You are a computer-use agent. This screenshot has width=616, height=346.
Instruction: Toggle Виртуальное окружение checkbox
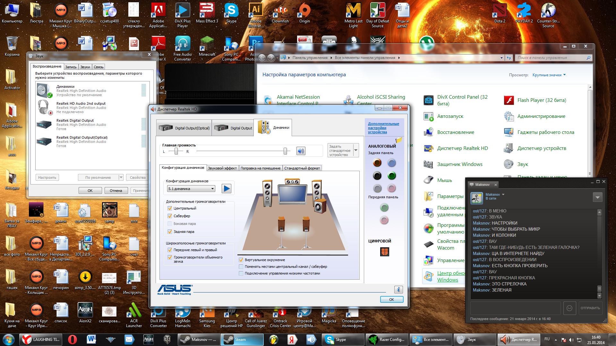[x=241, y=260]
